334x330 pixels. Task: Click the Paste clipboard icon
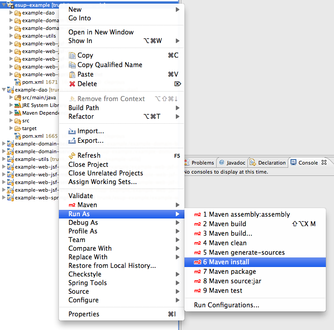click(x=72, y=74)
